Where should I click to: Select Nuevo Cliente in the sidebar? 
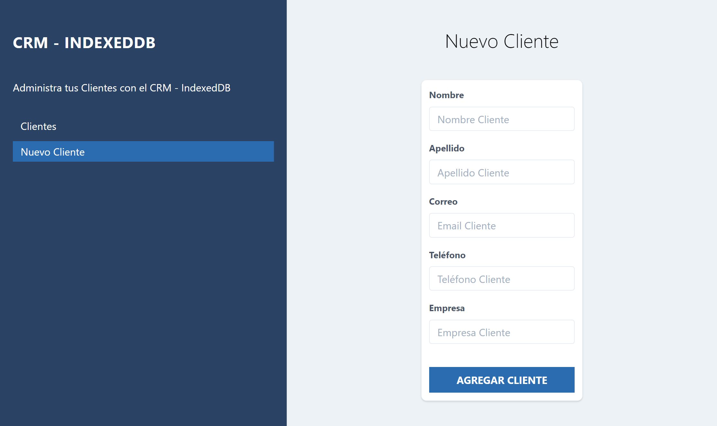(x=53, y=152)
